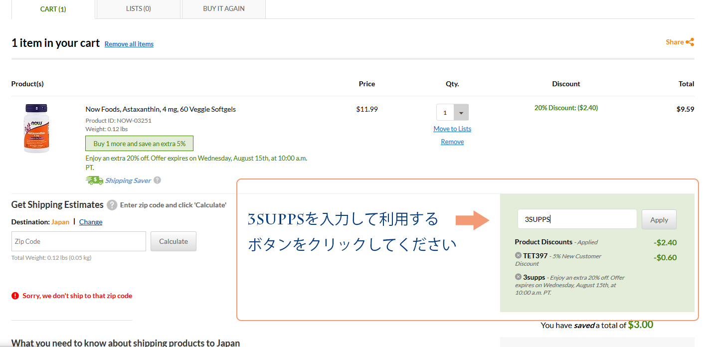707x347 pixels.
Task: Focus the Zip Code input field
Action: tap(79, 241)
